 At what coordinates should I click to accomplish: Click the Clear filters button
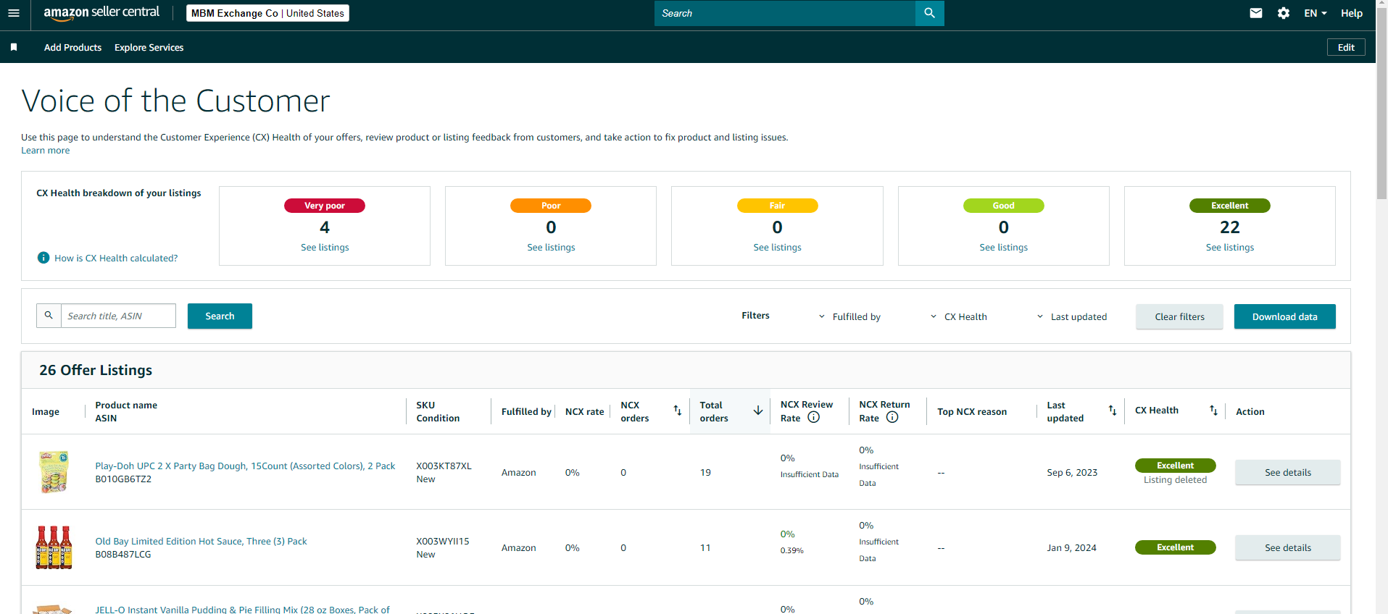click(x=1179, y=316)
